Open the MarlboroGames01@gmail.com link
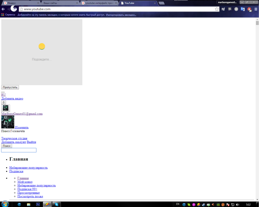This screenshot has width=259, height=207. click(22, 114)
